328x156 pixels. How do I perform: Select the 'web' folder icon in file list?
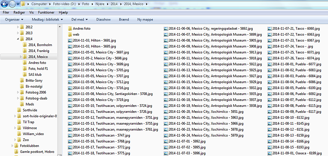coord(70,34)
